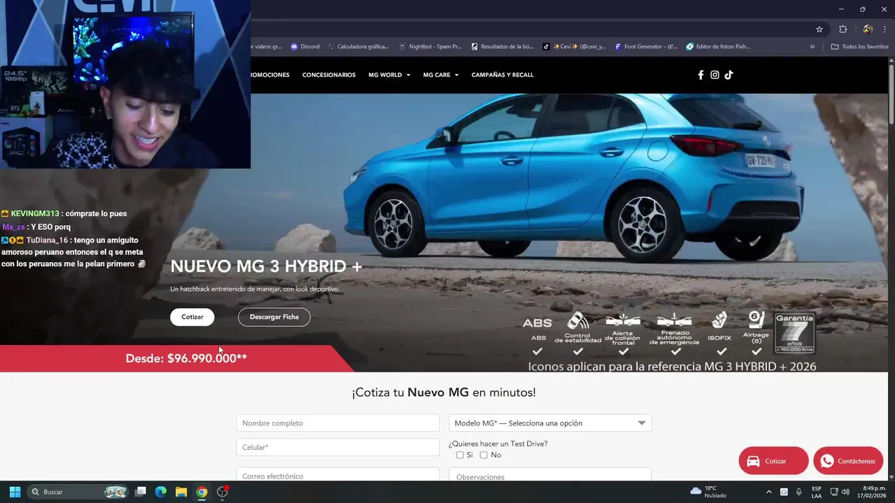
Task: Click the white Cotizar button on the banner
Action: pyautogui.click(x=192, y=317)
